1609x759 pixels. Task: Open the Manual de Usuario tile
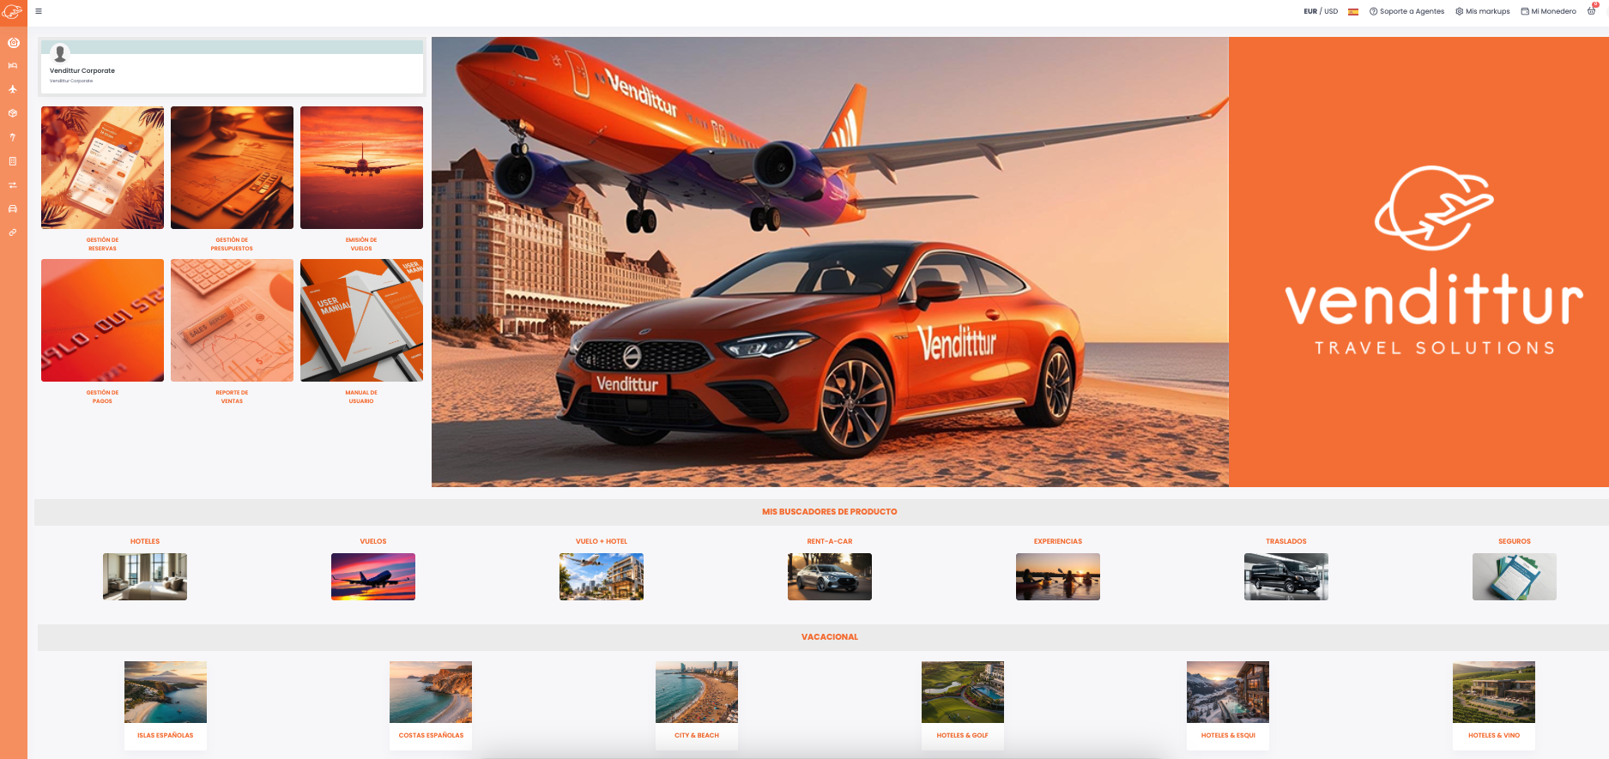click(x=361, y=321)
